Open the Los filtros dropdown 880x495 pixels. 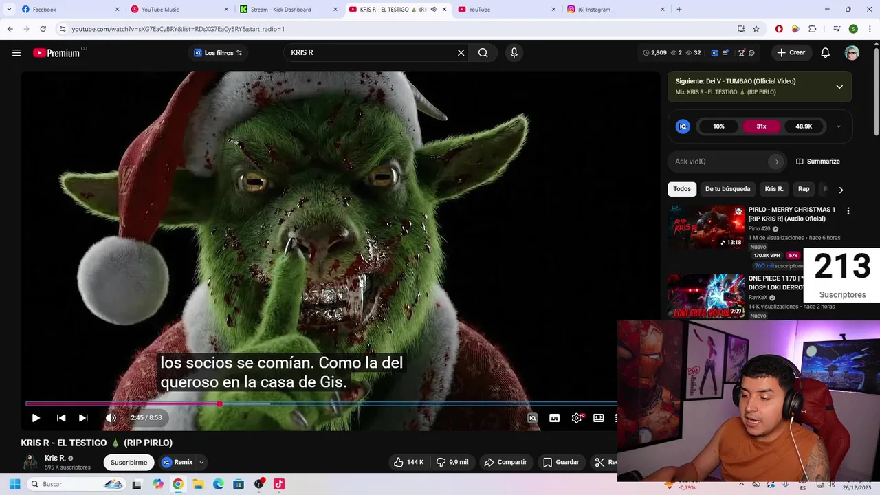pyautogui.click(x=218, y=53)
